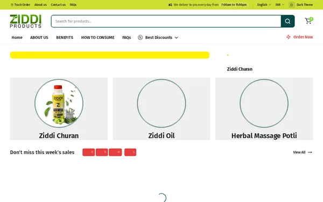Click the Ziddi Oil card title

[x=161, y=136]
